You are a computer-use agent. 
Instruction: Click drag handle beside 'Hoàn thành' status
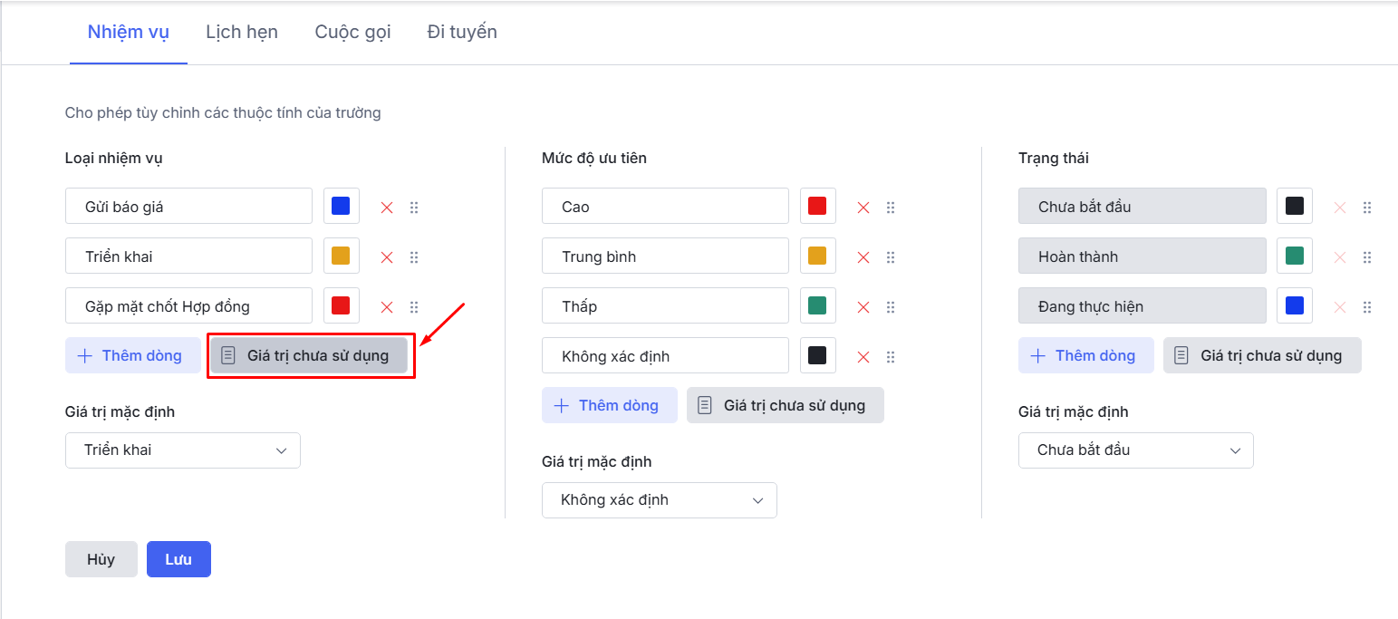(x=1367, y=257)
